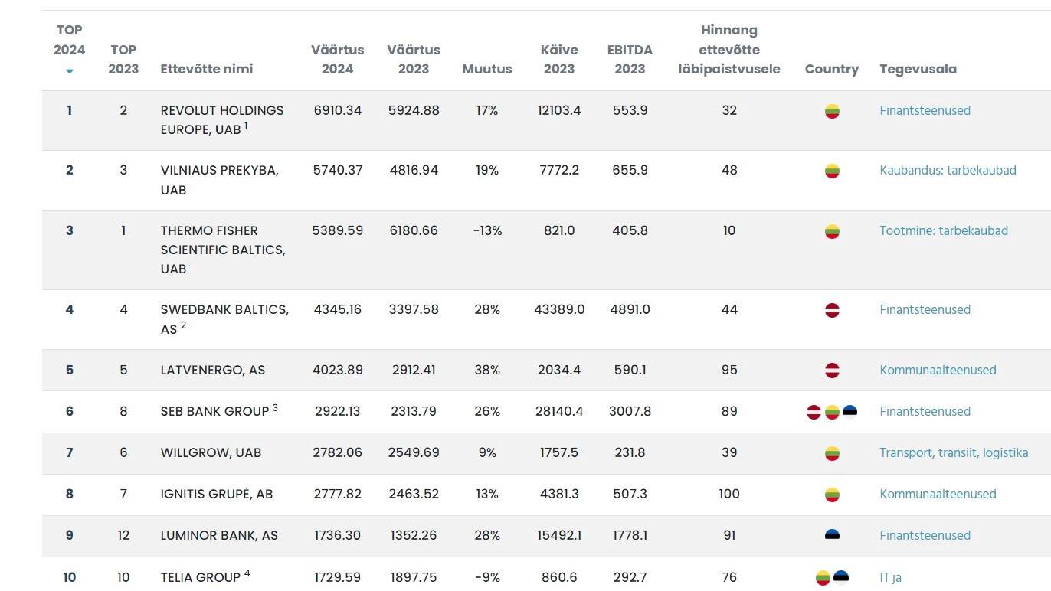Viewport: 1051px width, 591px height.
Task: Click Latvian flag in SEB Bank Group row
Action: tap(814, 412)
